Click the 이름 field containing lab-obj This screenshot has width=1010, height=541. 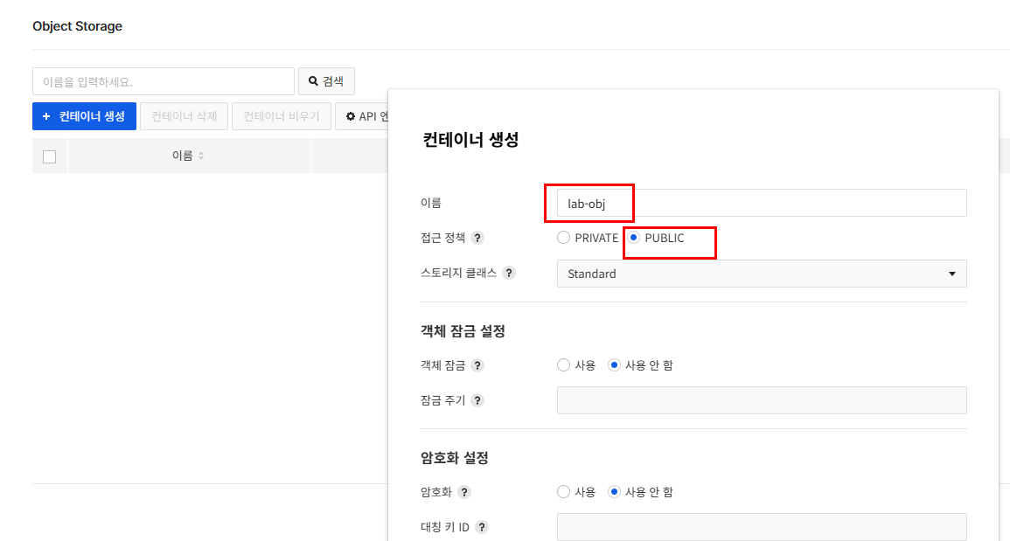[762, 203]
